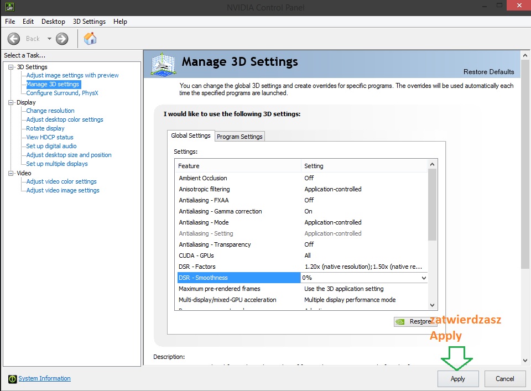Viewport: 531px width, 391px height.
Task: Open the Back history dropdown arrow
Action: (x=49, y=39)
